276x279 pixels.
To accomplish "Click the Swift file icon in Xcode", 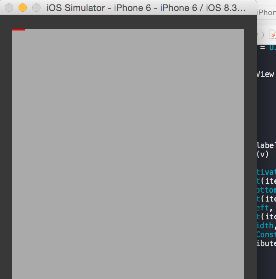I will tap(273, 35).
